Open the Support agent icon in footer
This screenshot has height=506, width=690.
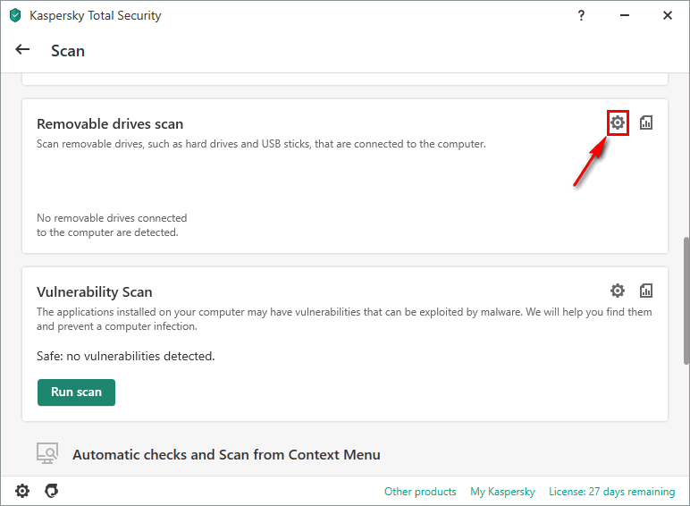tap(52, 491)
